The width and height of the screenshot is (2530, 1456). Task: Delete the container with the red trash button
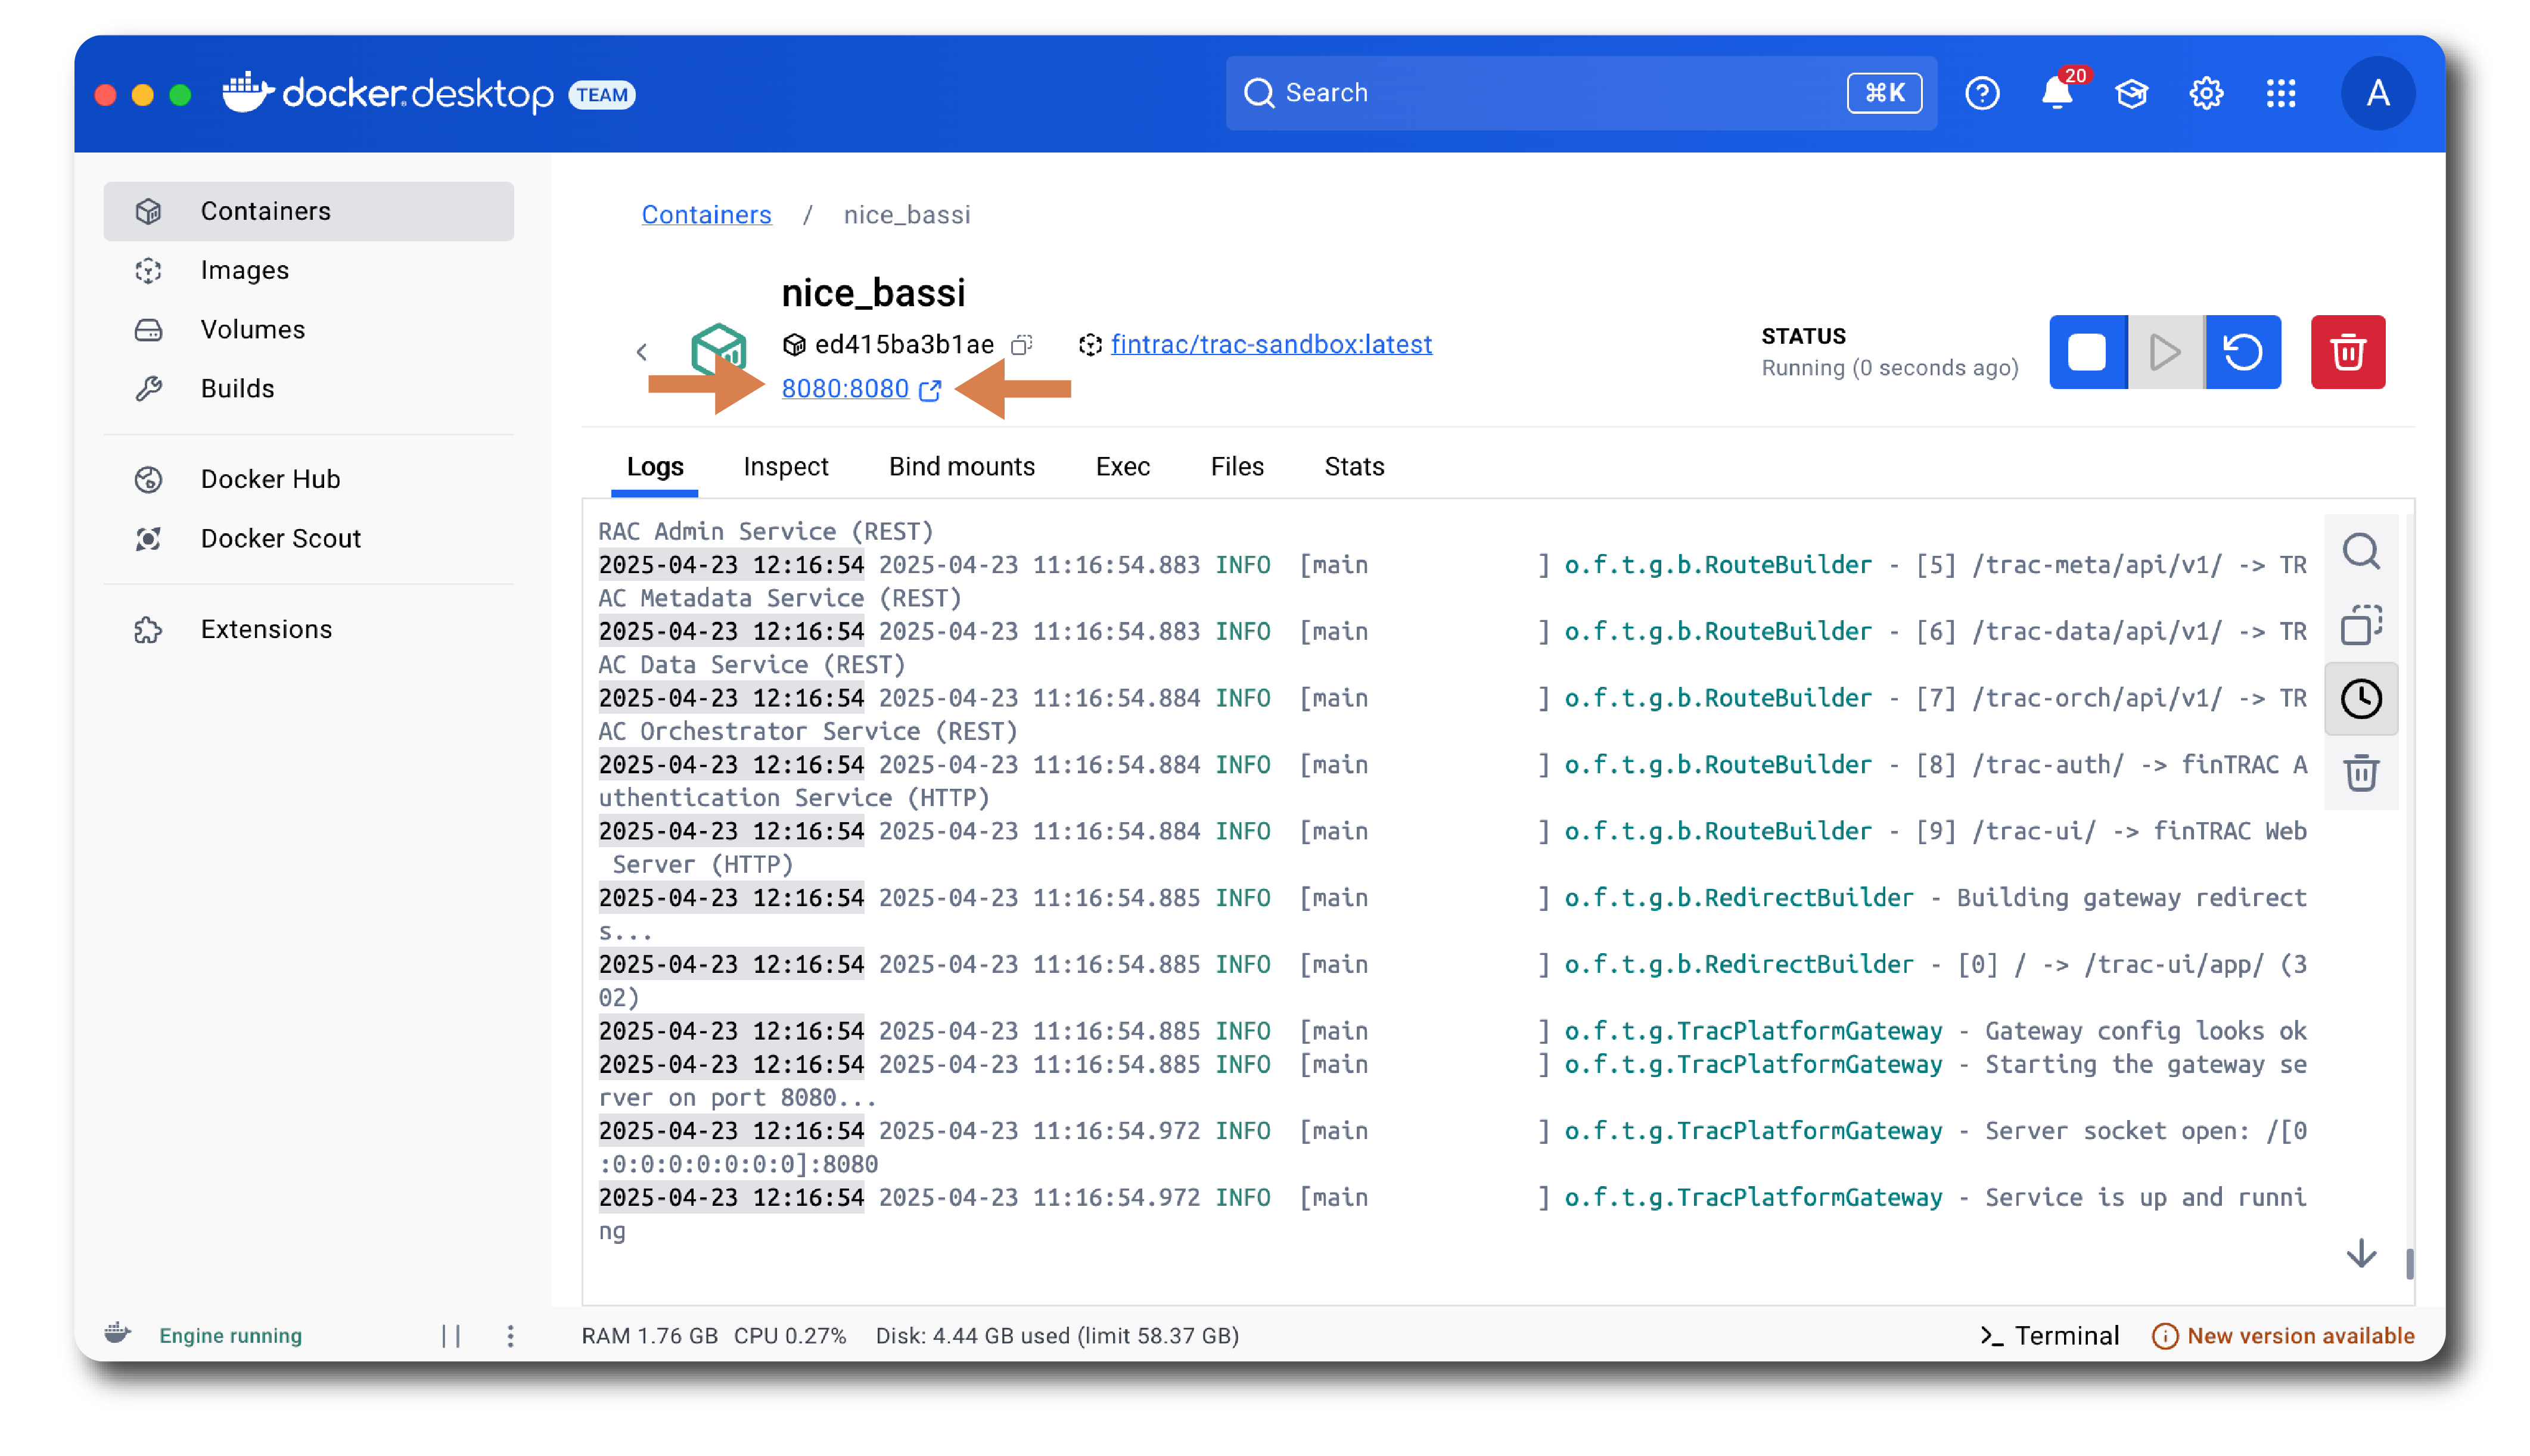coord(2347,352)
